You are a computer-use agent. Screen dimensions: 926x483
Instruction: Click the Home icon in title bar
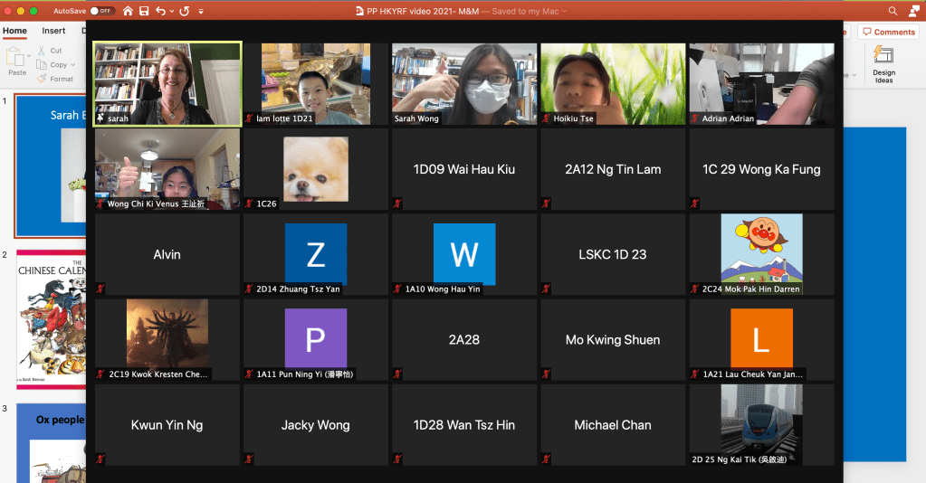[x=128, y=11]
